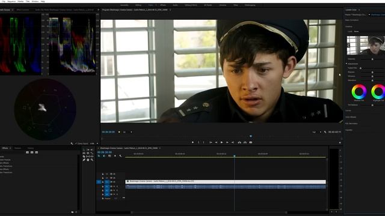385x216 pixels.
Task: Open the Window menu
Action: (35, 1)
